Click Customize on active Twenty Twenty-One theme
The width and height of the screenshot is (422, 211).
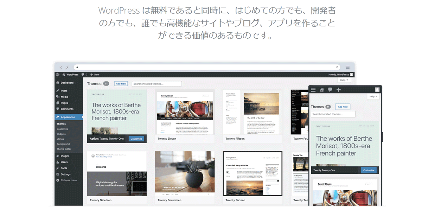136,139
